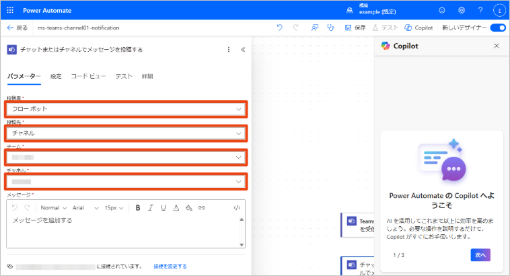The height and width of the screenshot is (276, 510).
Task: Select the Teams trigger card on canvas
Action: tap(358, 225)
